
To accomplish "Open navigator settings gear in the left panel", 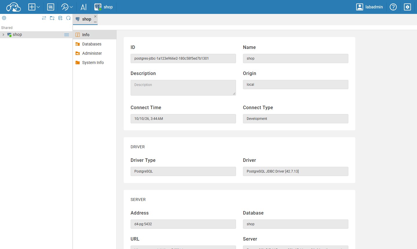I will tap(4, 18).
